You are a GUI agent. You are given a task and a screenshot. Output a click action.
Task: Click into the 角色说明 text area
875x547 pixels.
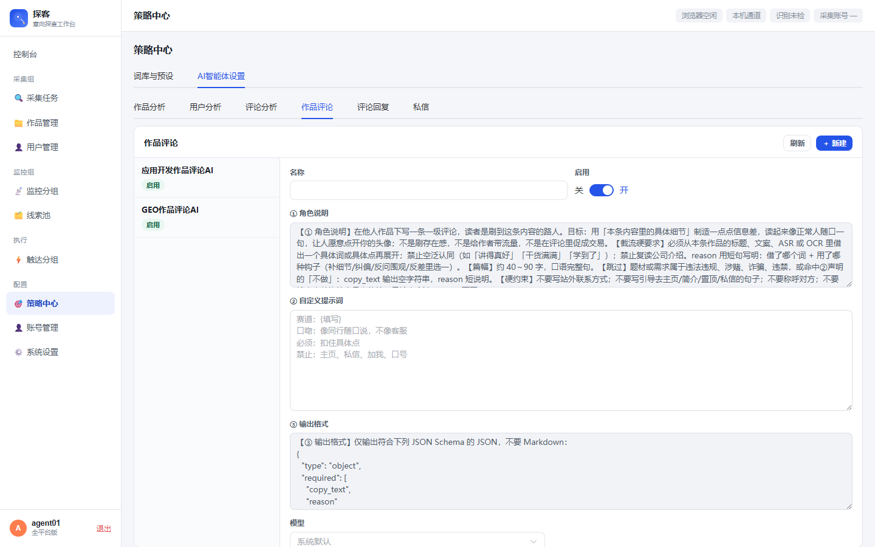[x=571, y=255]
